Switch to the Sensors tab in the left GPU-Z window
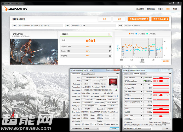The height and width of the screenshot is (132, 183). pos(84,74)
